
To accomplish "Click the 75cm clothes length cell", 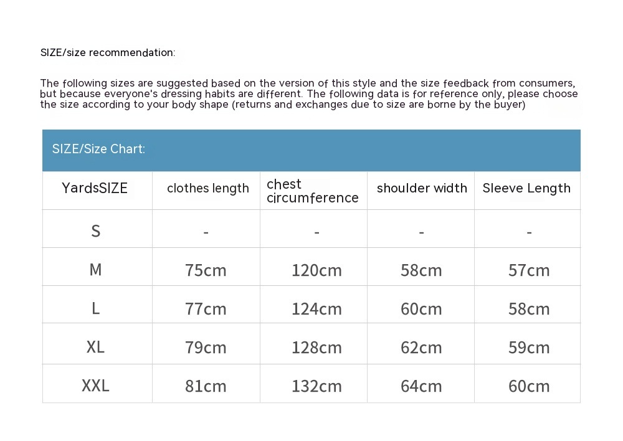I will click(x=206, y=270).
